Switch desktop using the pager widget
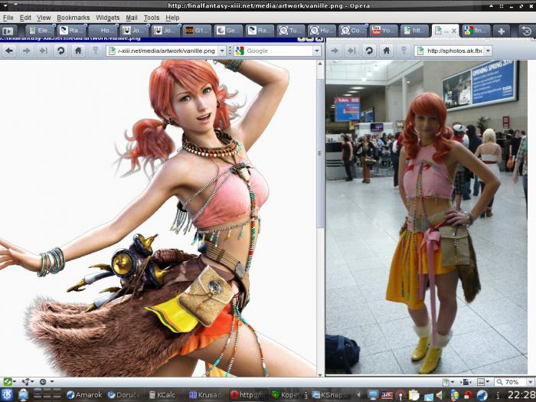536x402 pixels. coord(47,394)
